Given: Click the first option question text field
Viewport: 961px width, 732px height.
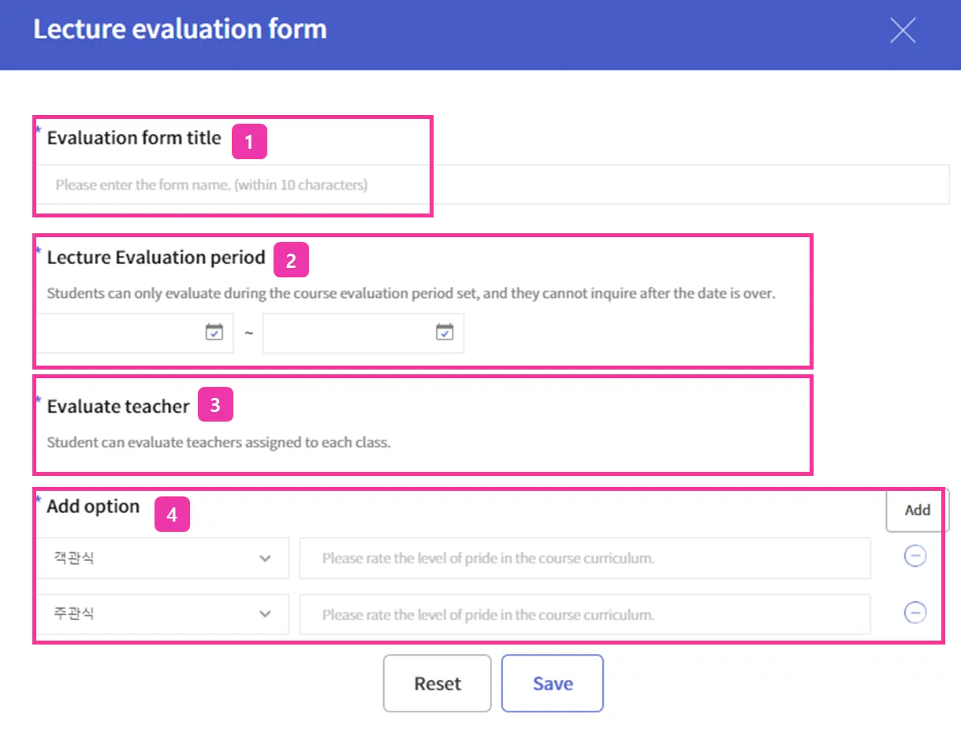Looking at the screenshot, I should (584, 559).
